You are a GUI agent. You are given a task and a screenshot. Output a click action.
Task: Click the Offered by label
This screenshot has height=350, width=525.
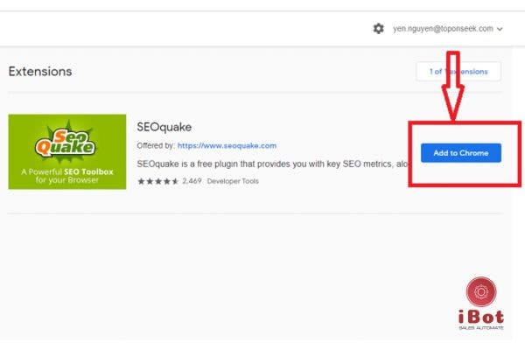tap(156, 145)
